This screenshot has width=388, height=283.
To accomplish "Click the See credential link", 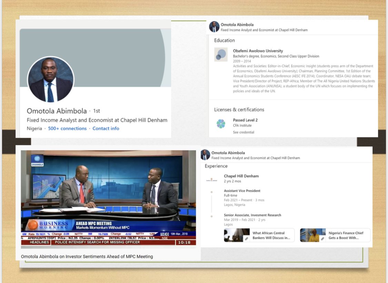I will click(243, 132).
